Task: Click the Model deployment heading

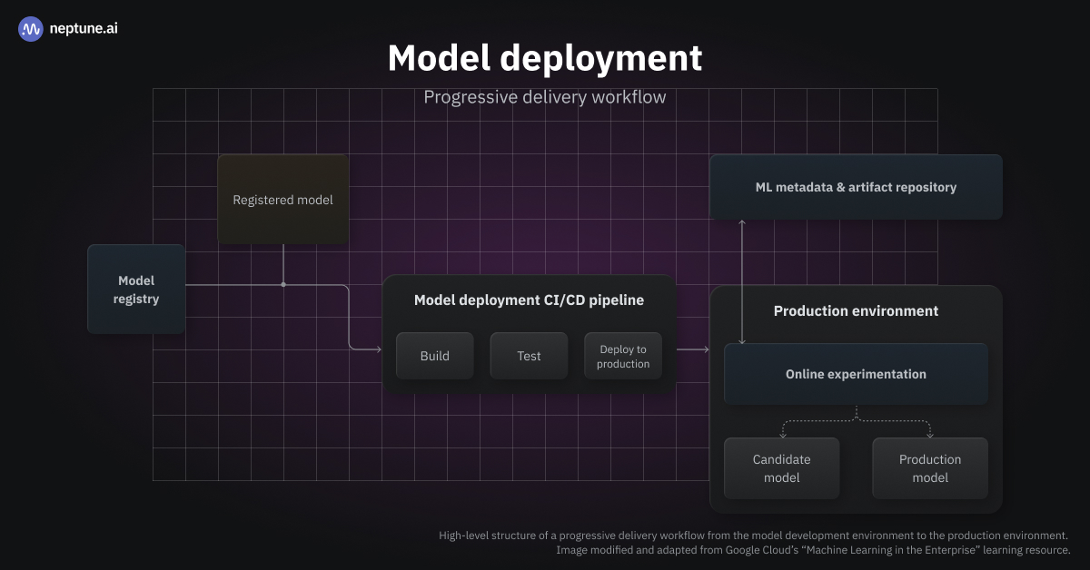Action: click(x=544, y=58)
